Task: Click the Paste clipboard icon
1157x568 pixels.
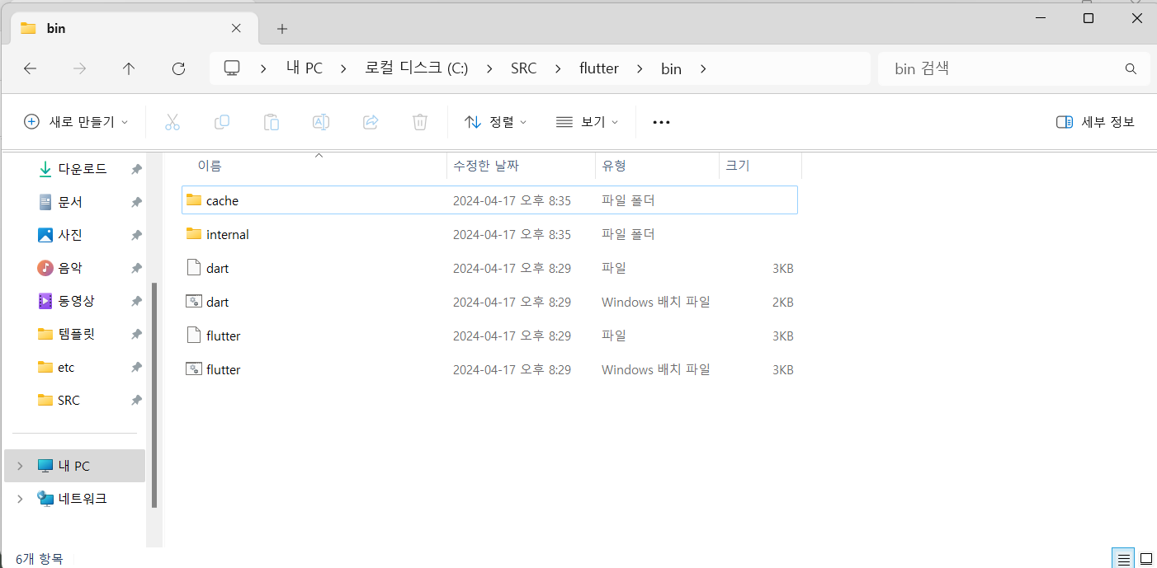Action: 271,122
